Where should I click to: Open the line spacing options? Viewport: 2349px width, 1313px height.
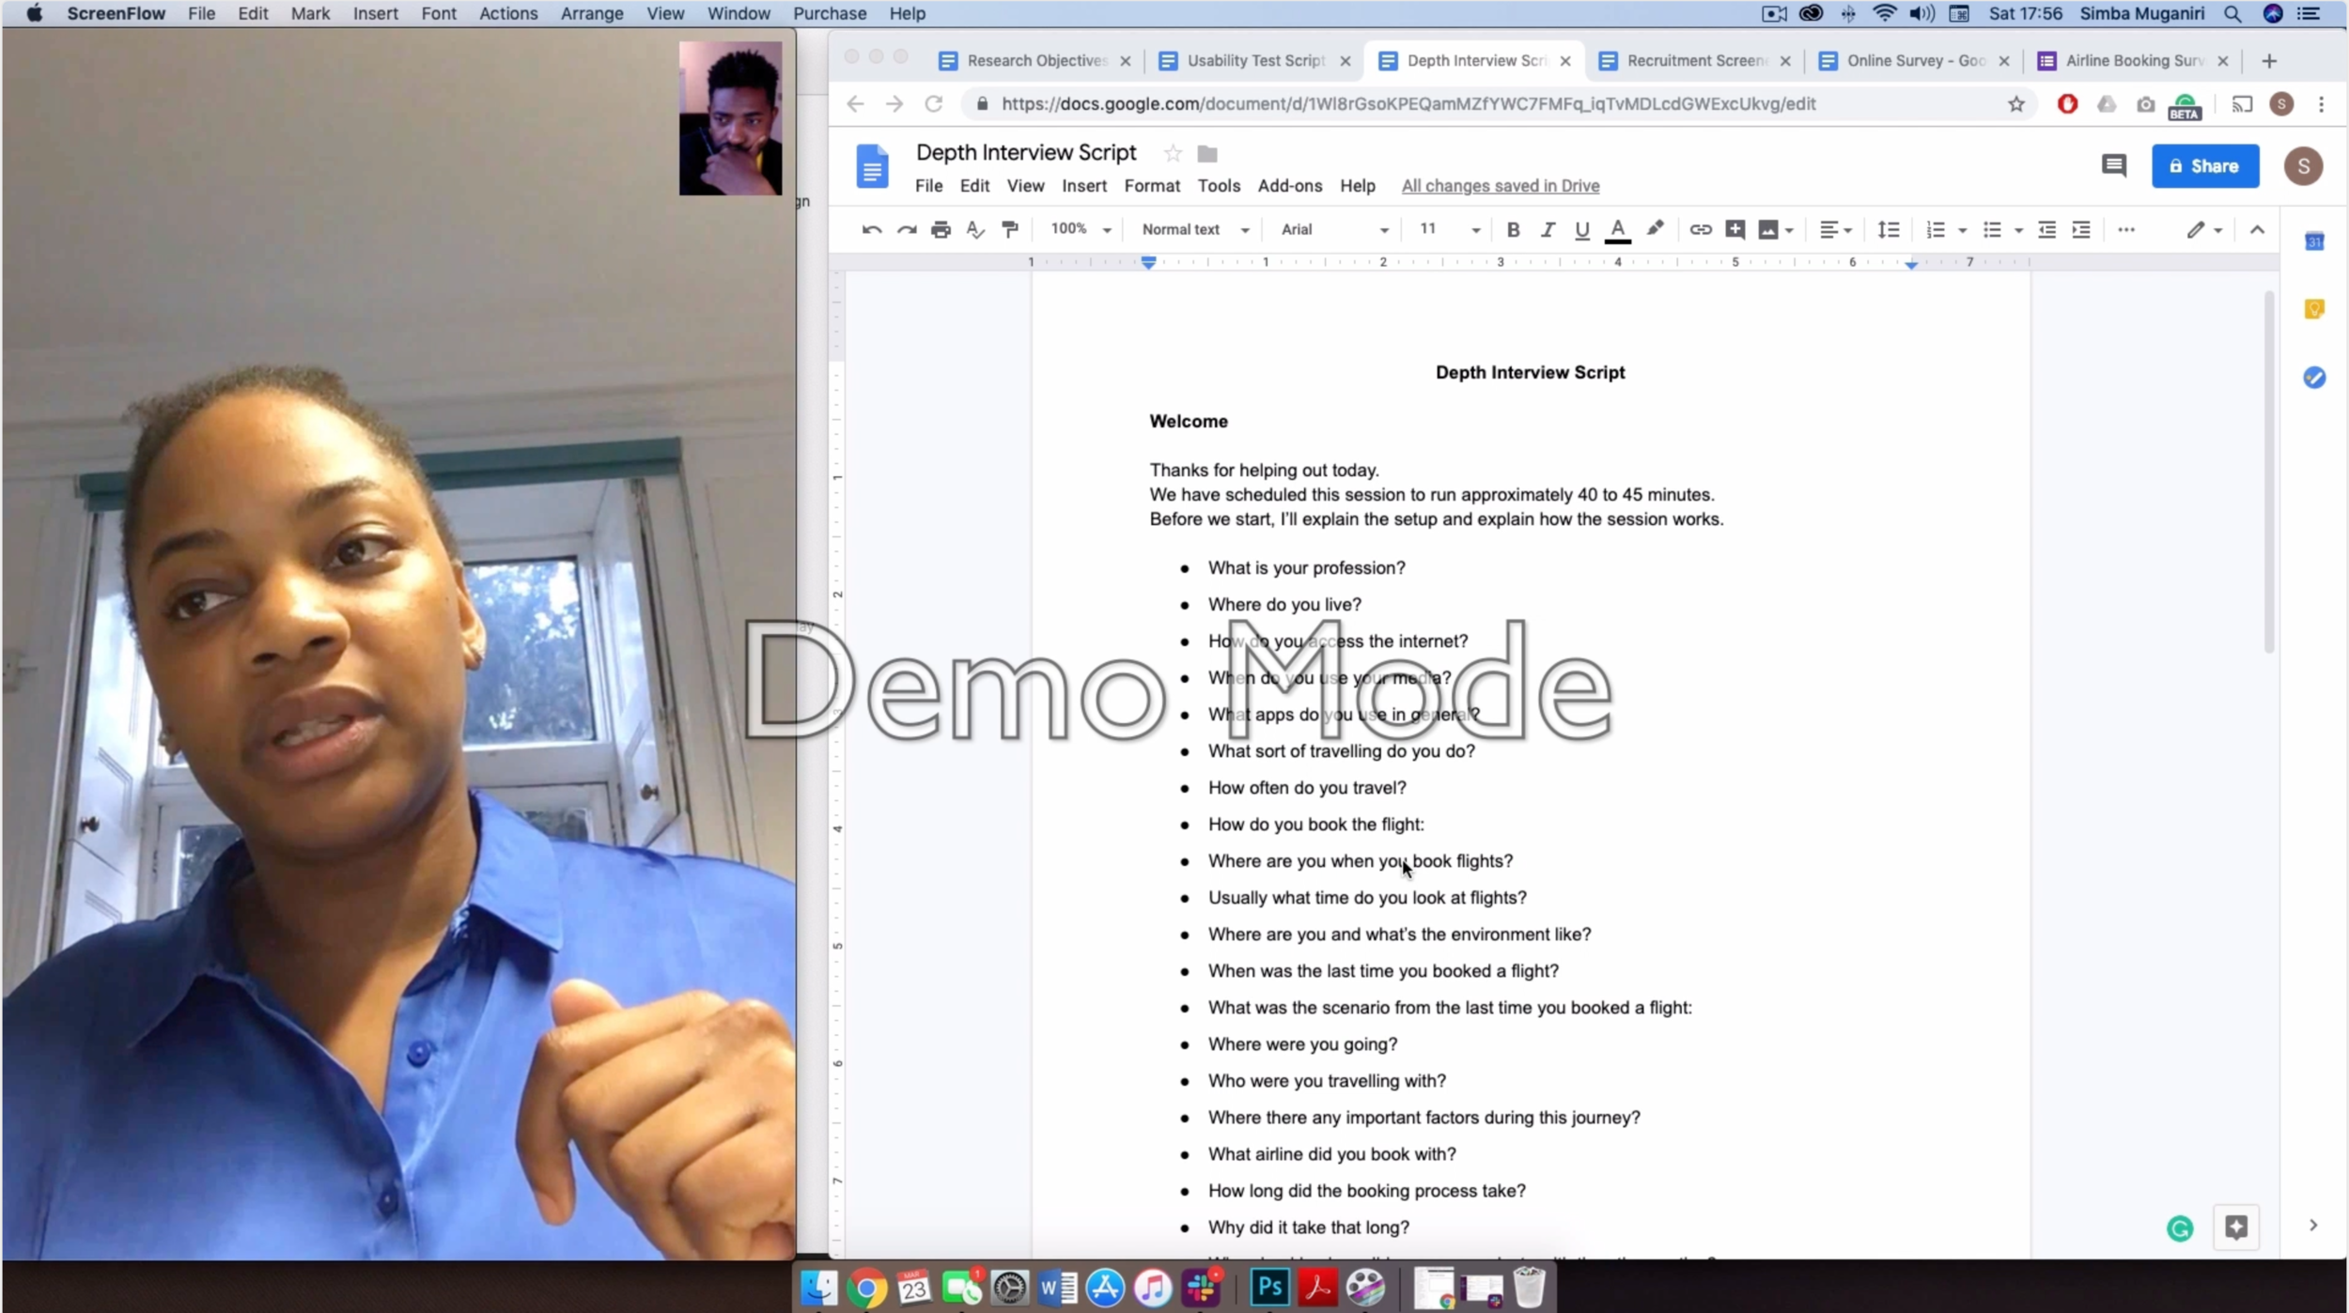1888,229
